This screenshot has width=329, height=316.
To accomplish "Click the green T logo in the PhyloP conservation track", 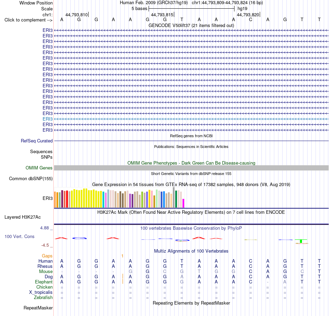I will click(x=301, y=241).
